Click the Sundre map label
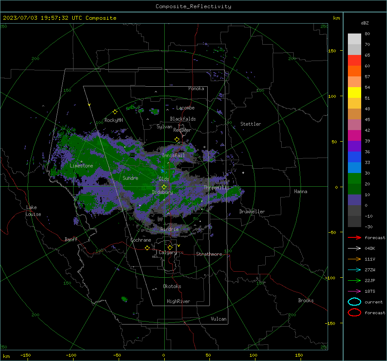 click(130, 178)
